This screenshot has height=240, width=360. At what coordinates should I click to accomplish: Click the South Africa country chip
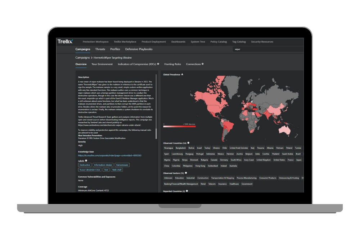coord(236,160)
